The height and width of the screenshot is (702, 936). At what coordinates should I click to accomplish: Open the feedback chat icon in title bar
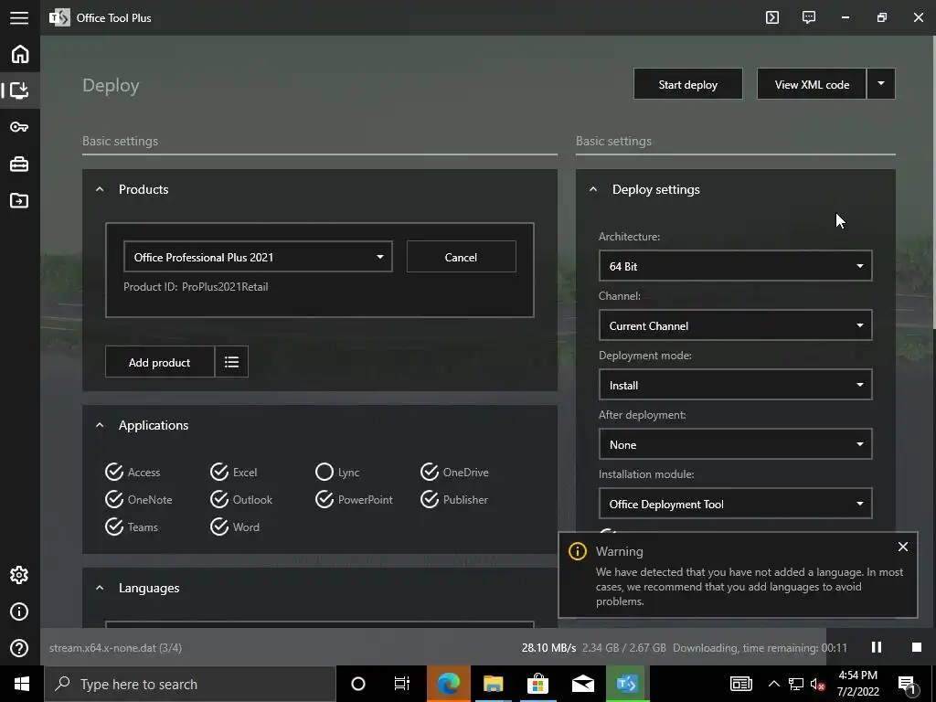pyautogui.click(x=809, y=17)
